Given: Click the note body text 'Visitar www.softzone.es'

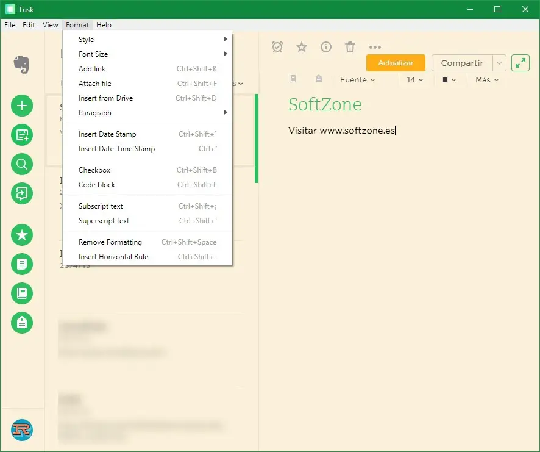Looking at the screenshot, I should [x=341, y=131].
